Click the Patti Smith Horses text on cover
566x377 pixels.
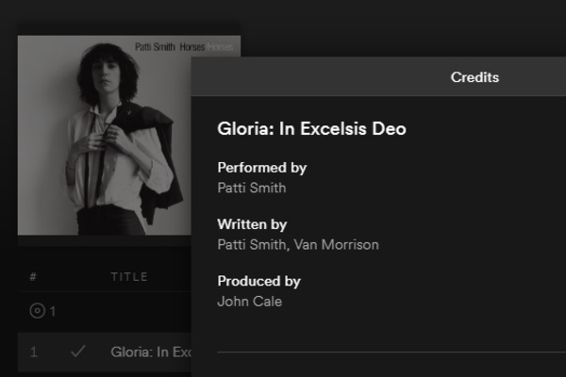tap(170, 46)
